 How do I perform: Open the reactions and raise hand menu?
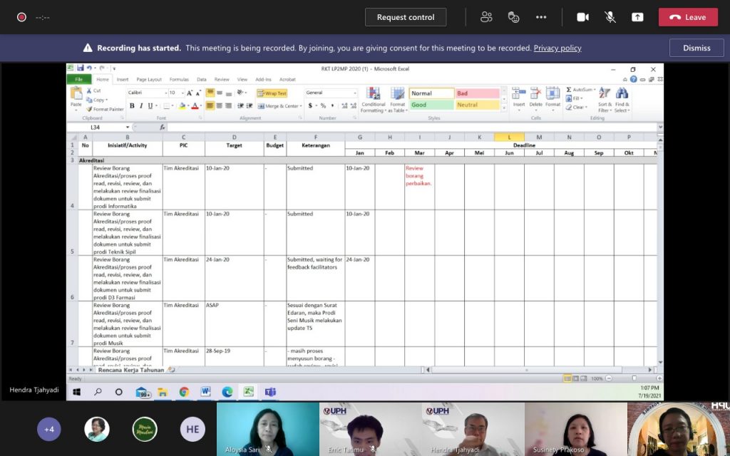tap(513, 17)
